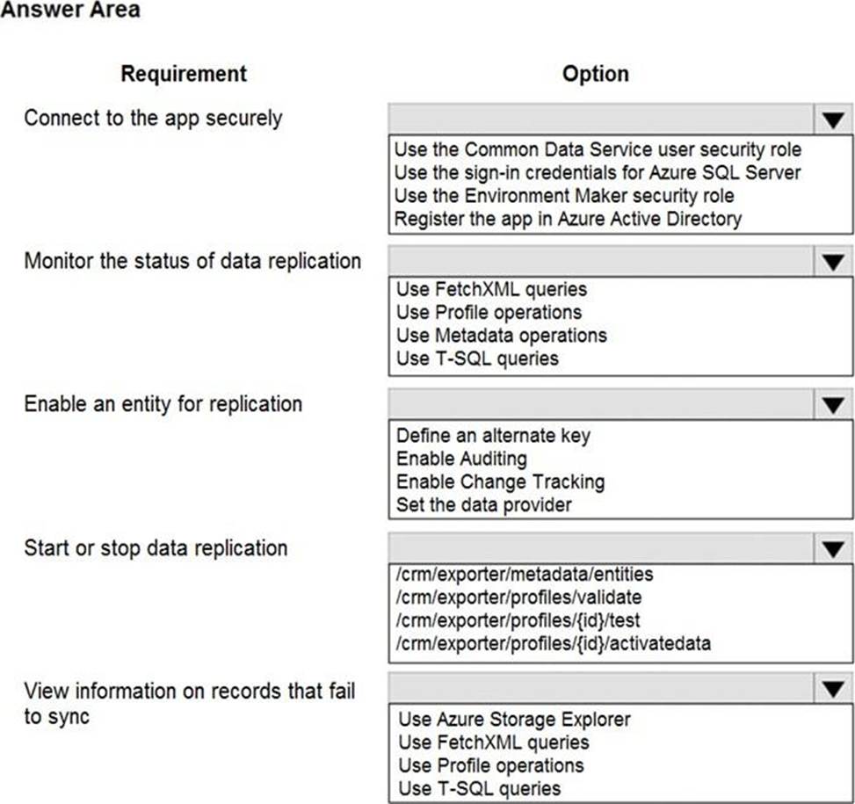Choose 'Use Profile operations' under Monitor replication status
The image size is (855, 804).
[x=489, y=312]
